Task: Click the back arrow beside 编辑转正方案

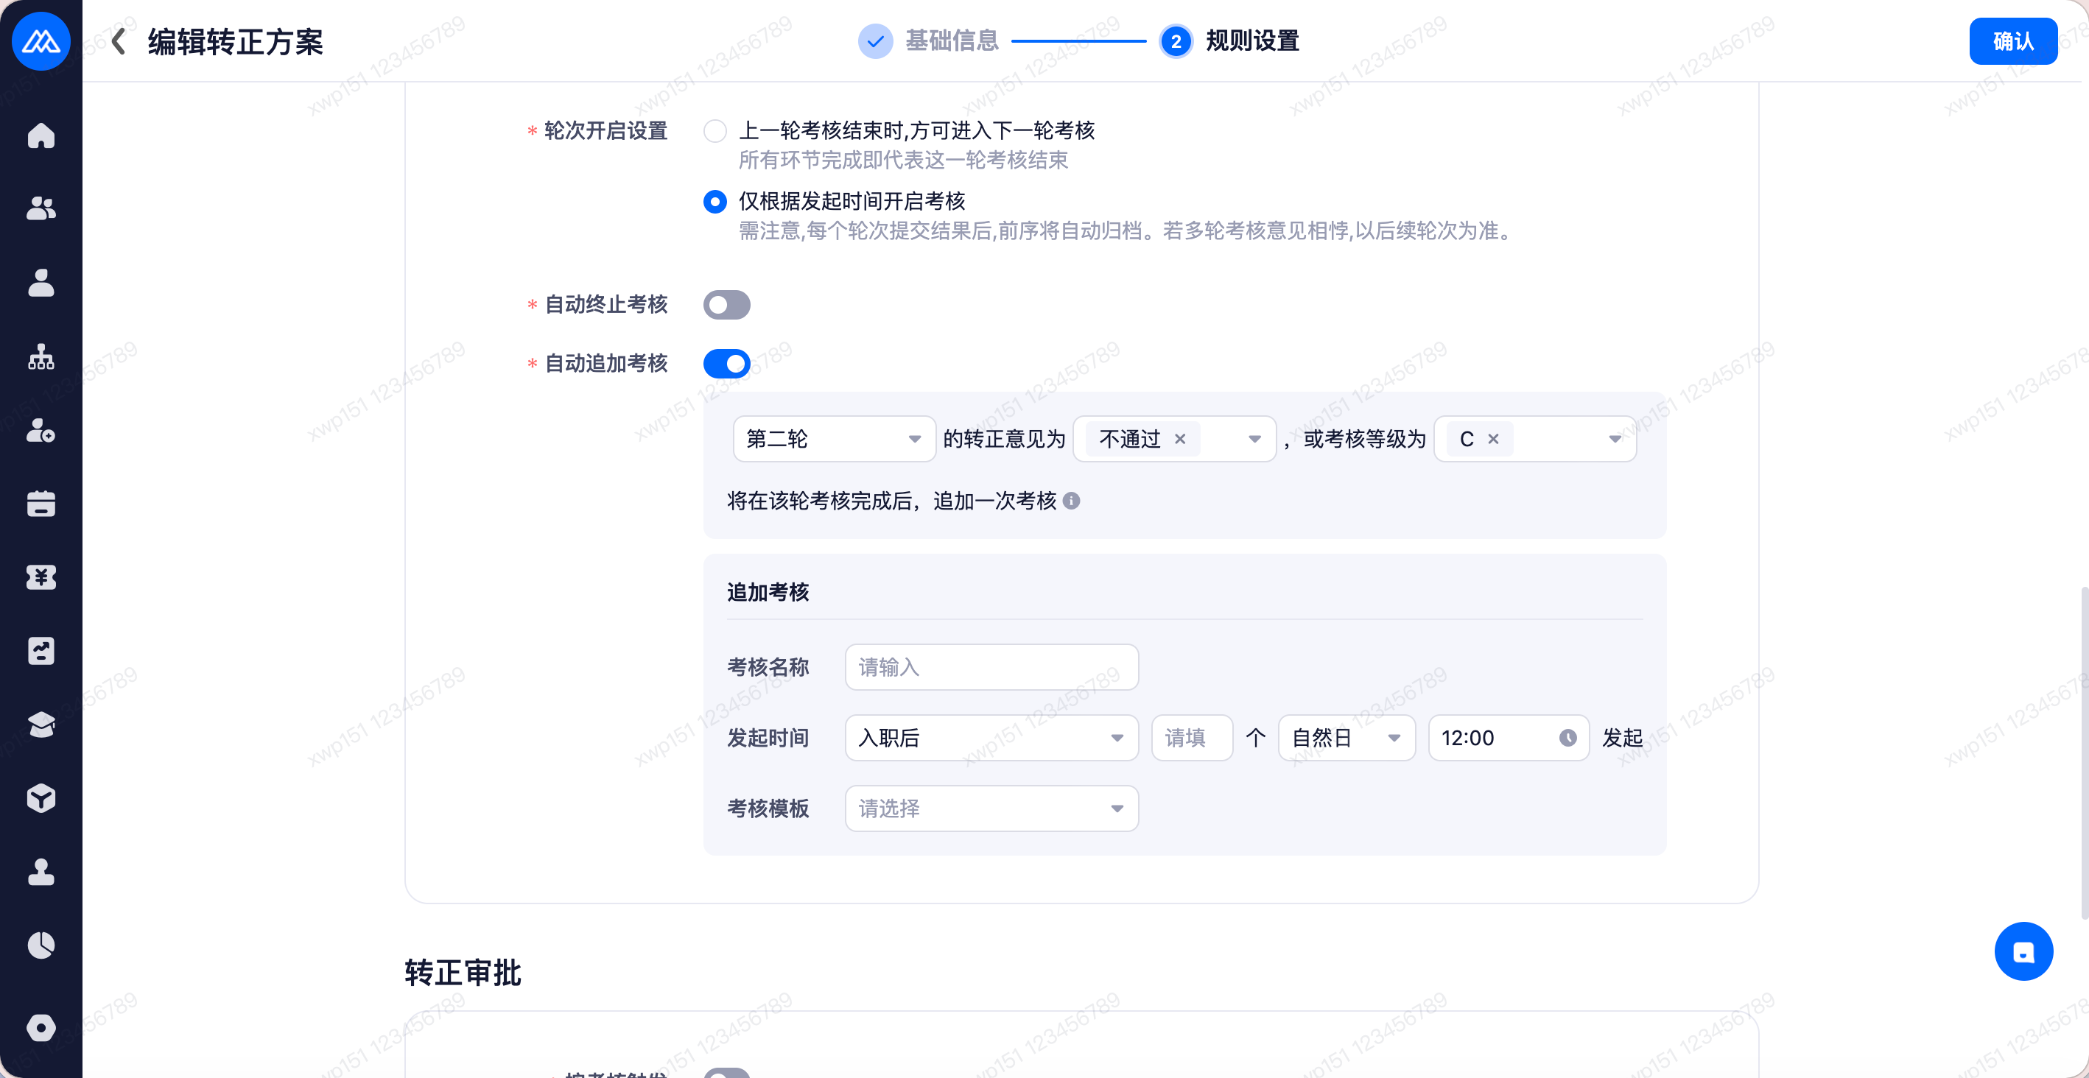Action: (119, 41)
